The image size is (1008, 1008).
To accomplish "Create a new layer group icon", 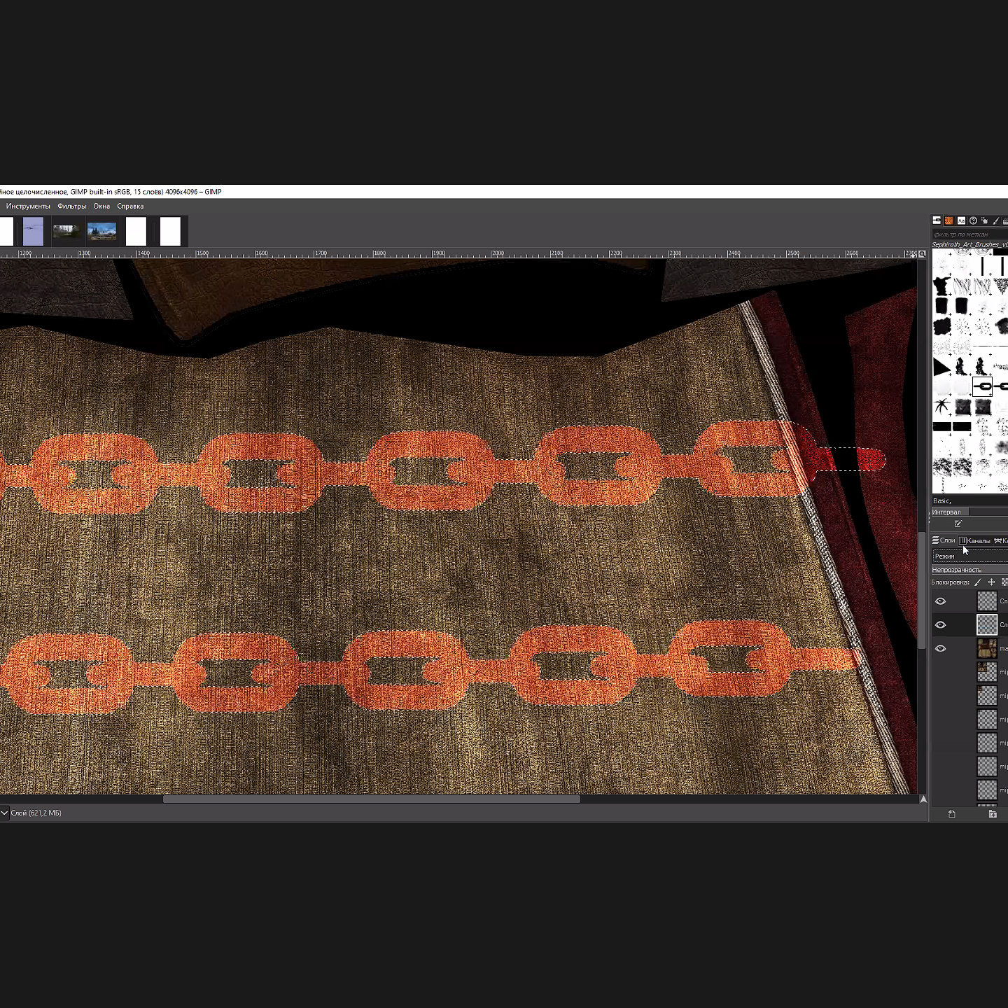I will point(993,814).
